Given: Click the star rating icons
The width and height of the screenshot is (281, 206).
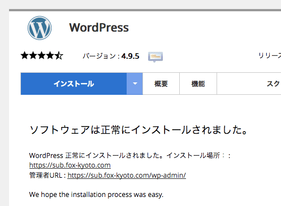Looking at the screenshot, I should click(x=42, y=56).
